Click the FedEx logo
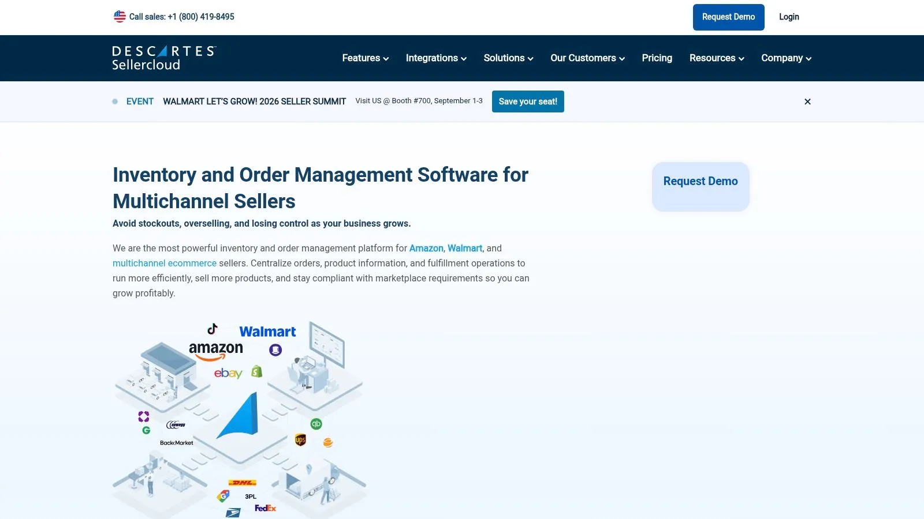Image resolution: width=924 pixels, height=519 pixels. tap(266, 508)
